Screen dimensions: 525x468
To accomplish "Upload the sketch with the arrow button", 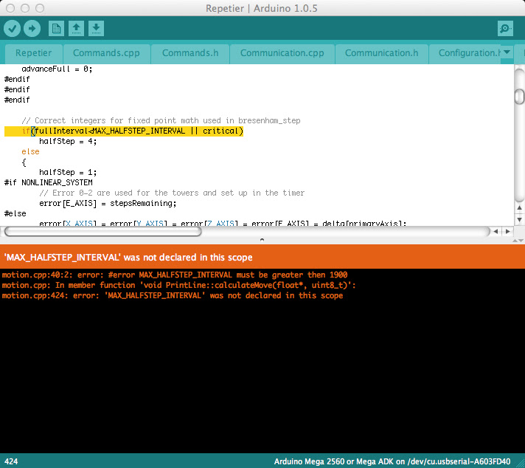I will pos(32,29).
